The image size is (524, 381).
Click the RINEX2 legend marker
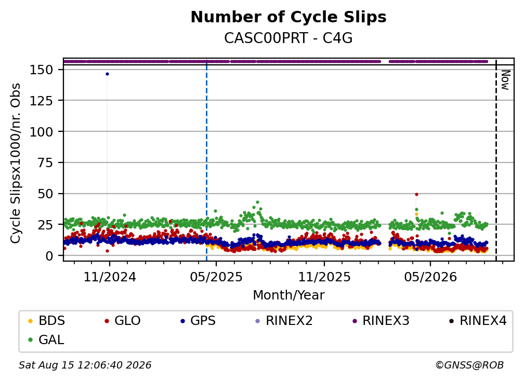[257, 321]
